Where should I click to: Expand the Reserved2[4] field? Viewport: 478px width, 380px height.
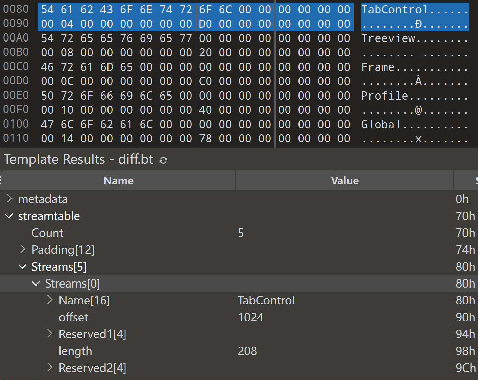(50, 368)
